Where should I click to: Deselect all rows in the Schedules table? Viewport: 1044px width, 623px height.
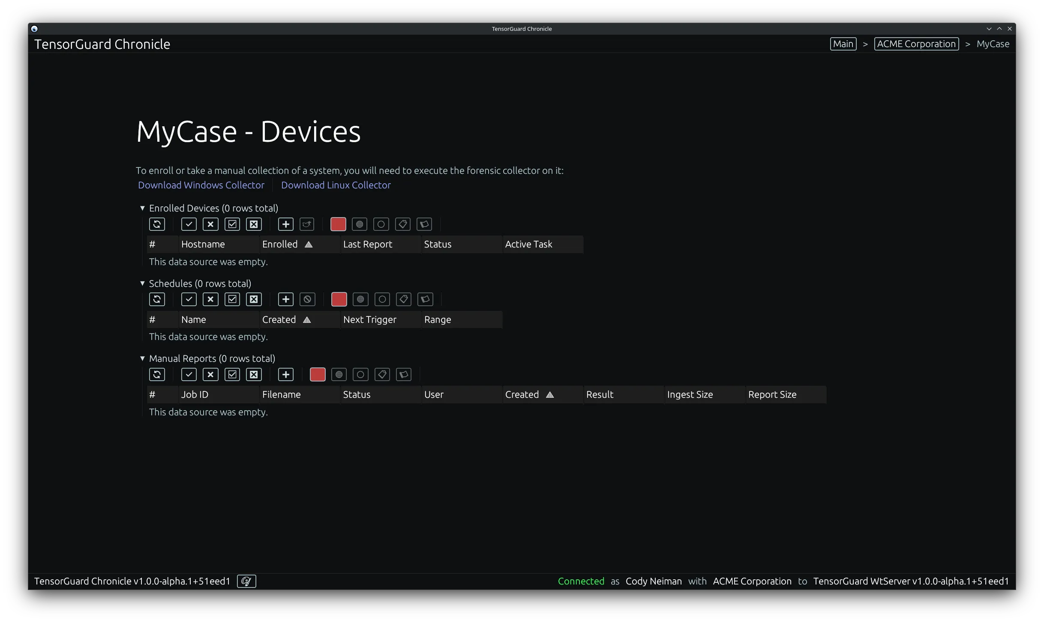pyautogui.click(x=254, y=299)
